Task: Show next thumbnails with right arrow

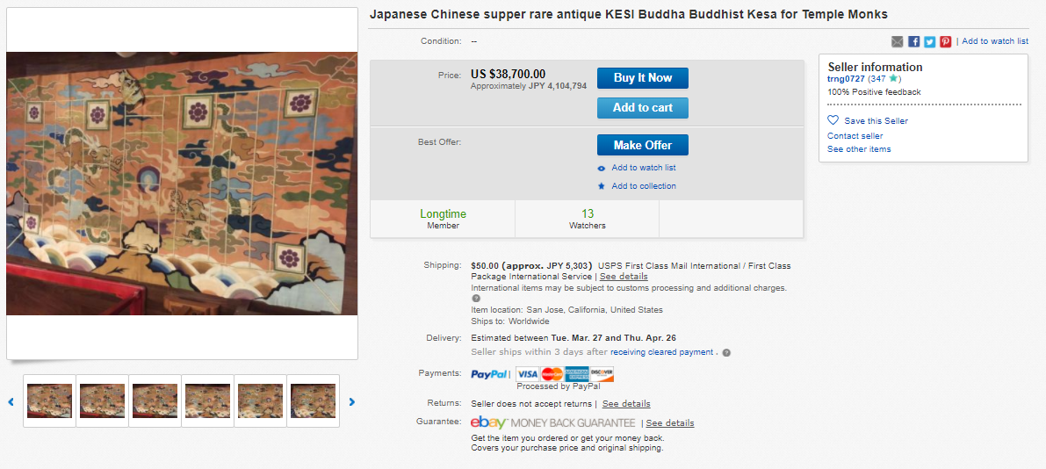Action: point(352,401)
